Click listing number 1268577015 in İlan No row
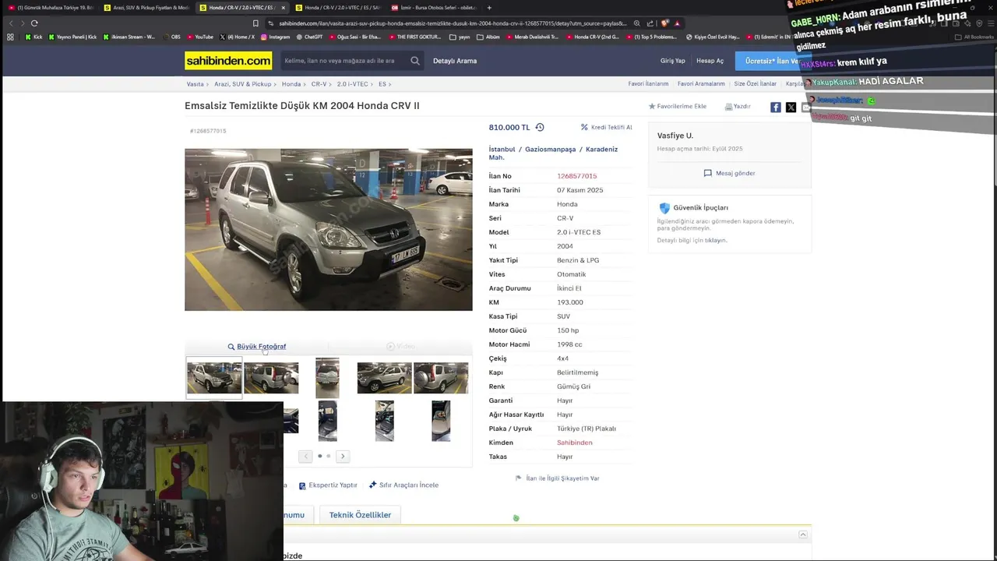The width and height of the screenshot is (997, 561). 576,176
